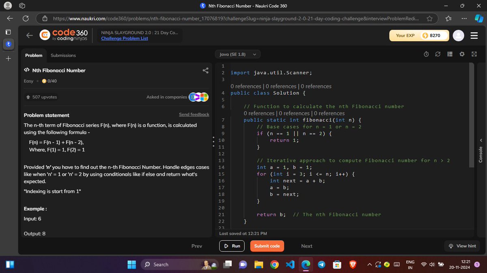Launch Google Chrome from the taskbar
487x273 pixels.
274,265
